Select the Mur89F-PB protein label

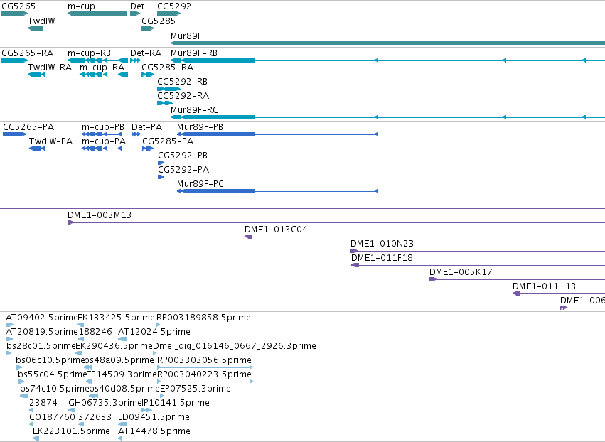pos(200,127)
